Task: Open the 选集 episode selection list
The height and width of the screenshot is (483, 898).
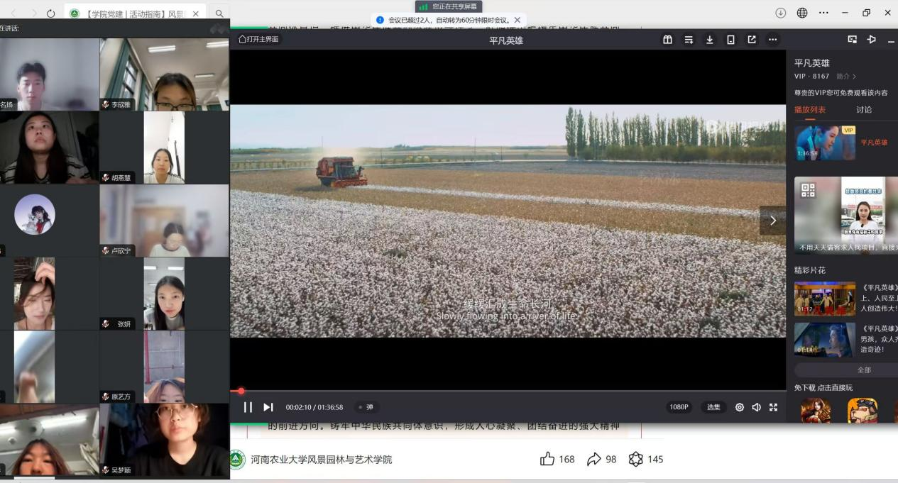Action: tap(713, 407)
